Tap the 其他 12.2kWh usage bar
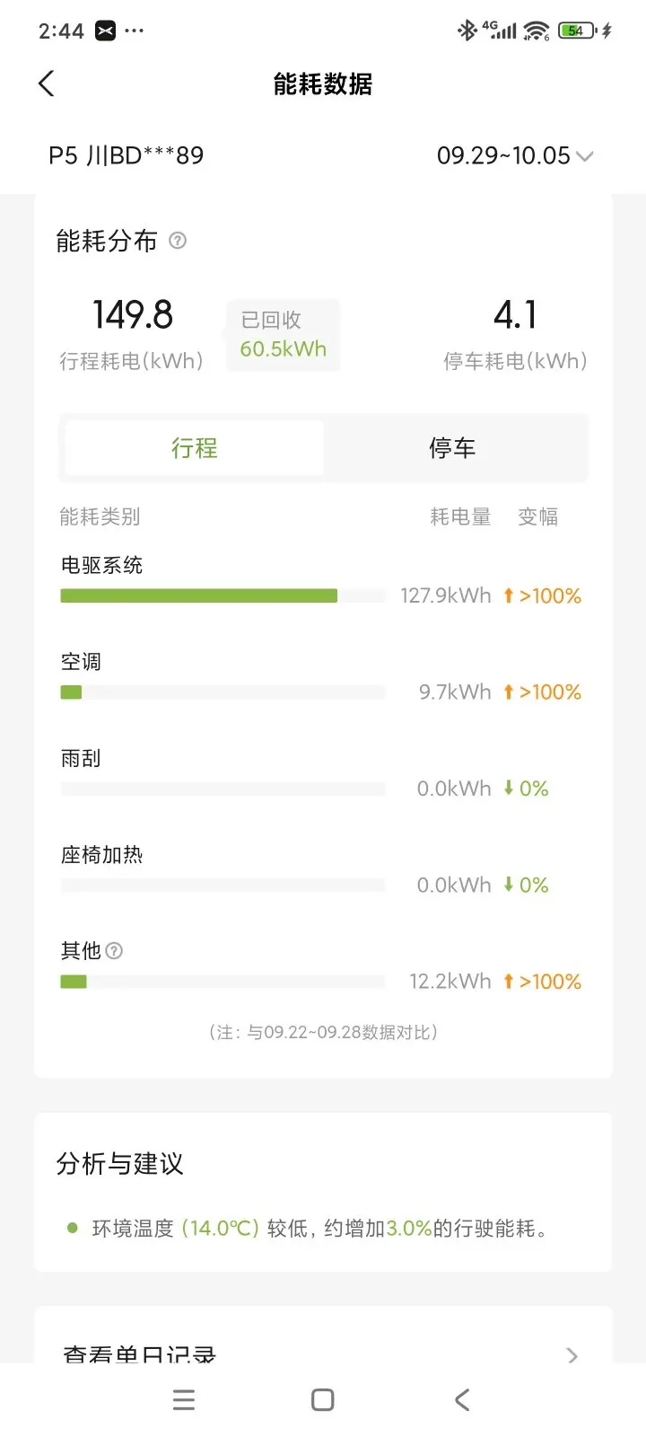The height and width of the screenshot is (1437, 646). (x=223, y=982)
